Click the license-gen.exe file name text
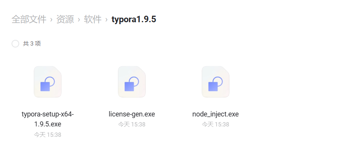This screenshot has height=154, width=347. (x=132, y=114)
